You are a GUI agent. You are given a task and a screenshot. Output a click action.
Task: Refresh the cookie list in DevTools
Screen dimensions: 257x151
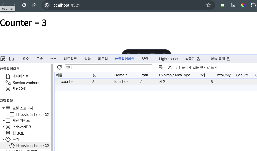59,67
